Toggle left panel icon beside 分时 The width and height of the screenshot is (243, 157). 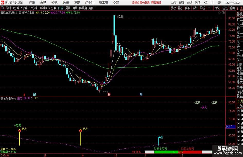pos(2,8)
